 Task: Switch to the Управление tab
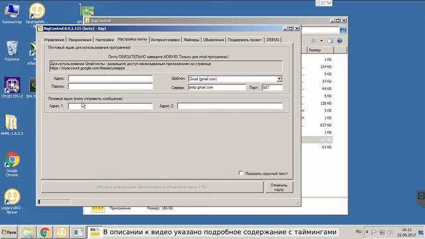pos(54,40)
